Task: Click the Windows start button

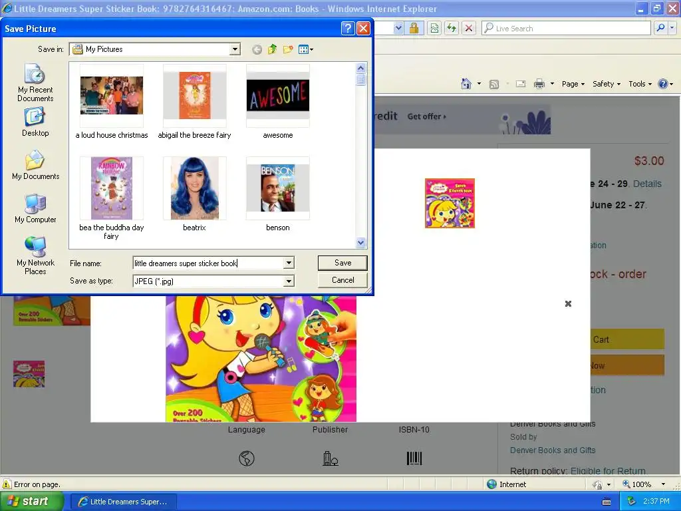Action: 32,502
